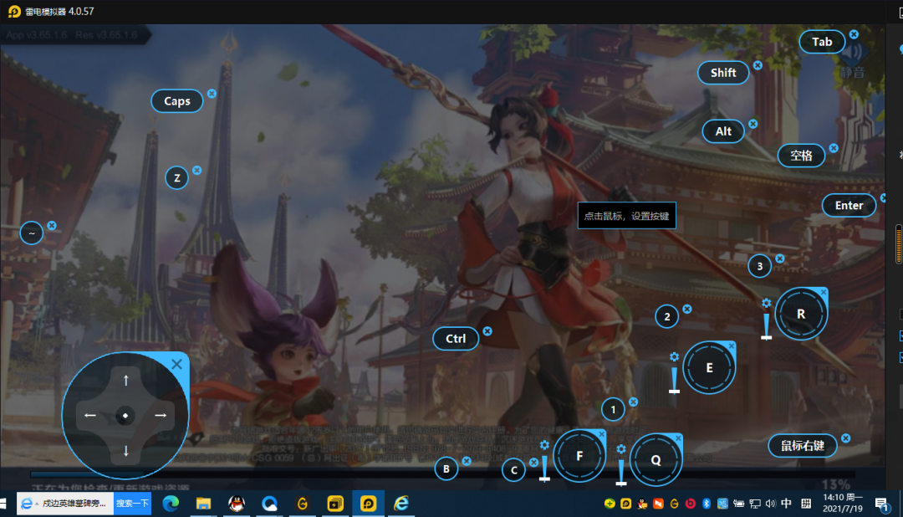
Task: Open the Bluetooth tray icon
Action: (707, 504)
